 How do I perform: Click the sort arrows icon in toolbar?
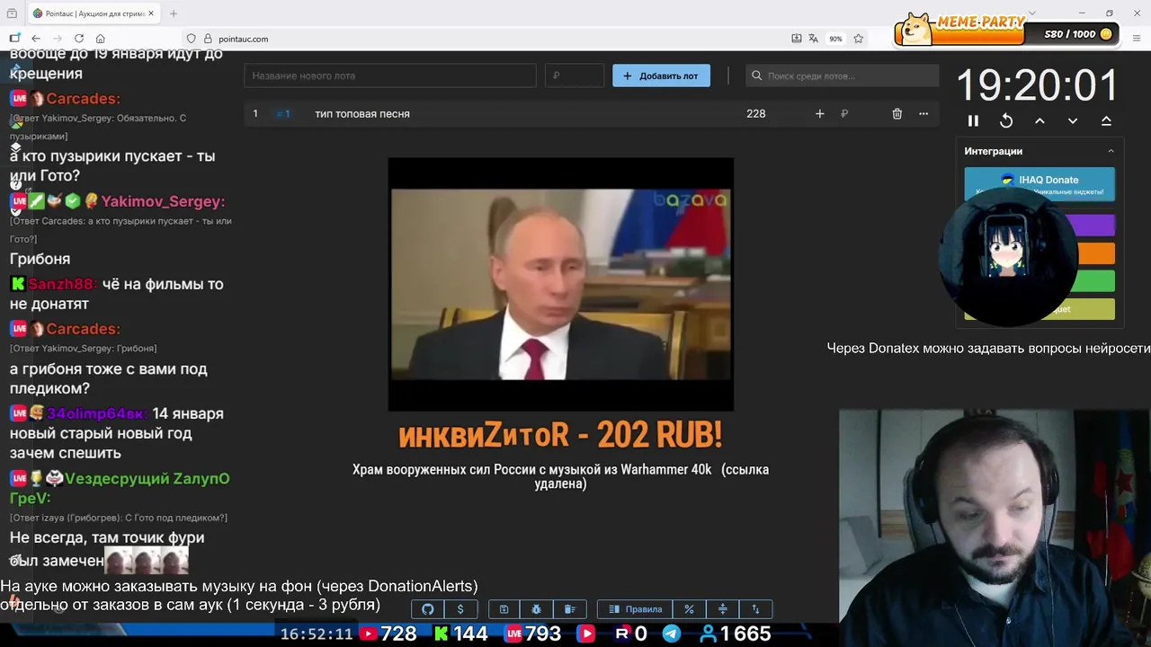[x=755, y=609]
